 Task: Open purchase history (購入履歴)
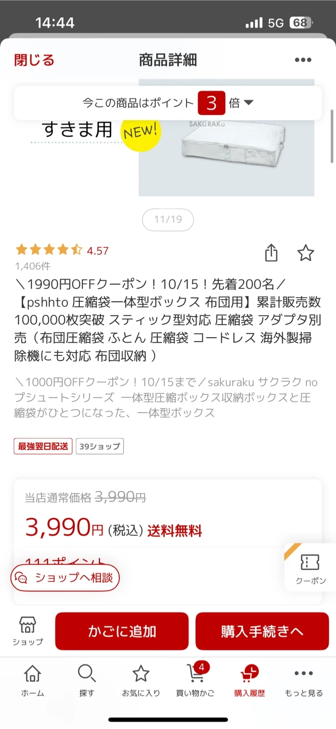249,680
